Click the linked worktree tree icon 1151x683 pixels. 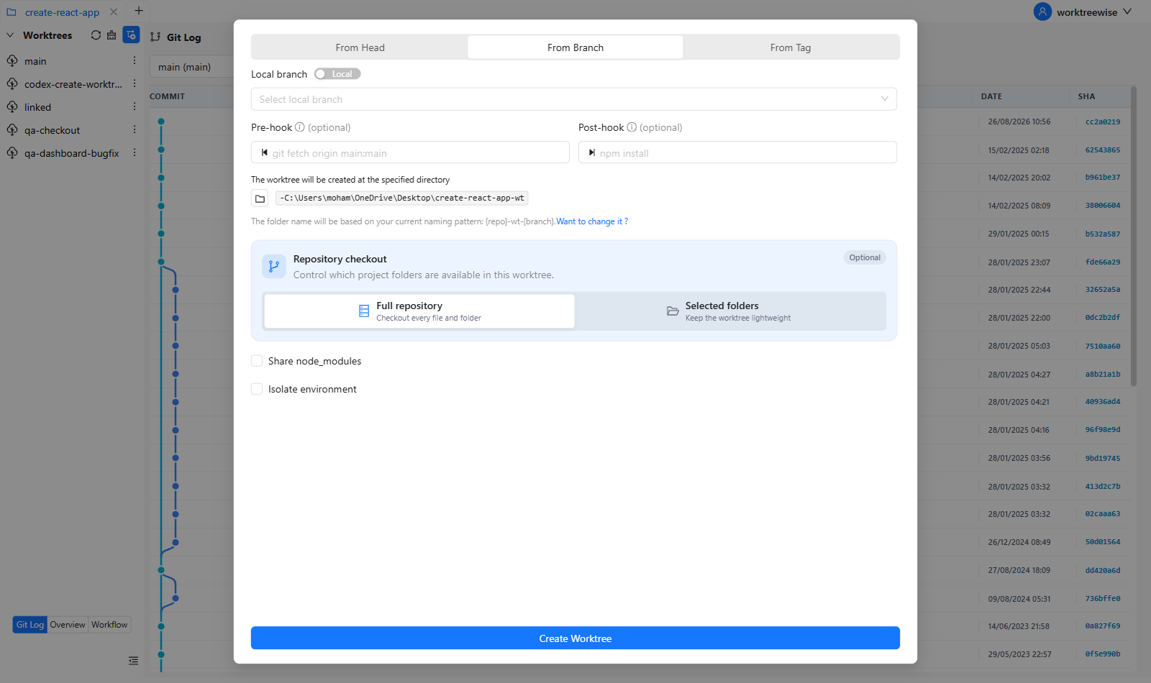click(12, 107)
